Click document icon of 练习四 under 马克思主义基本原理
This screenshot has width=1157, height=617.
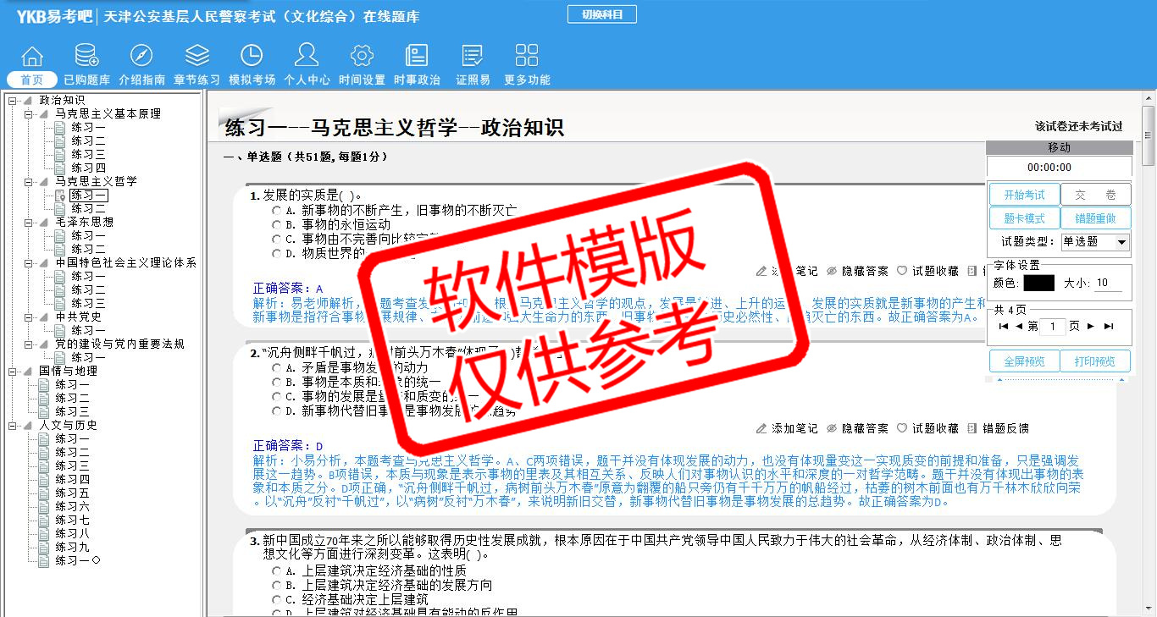[59, 168]
